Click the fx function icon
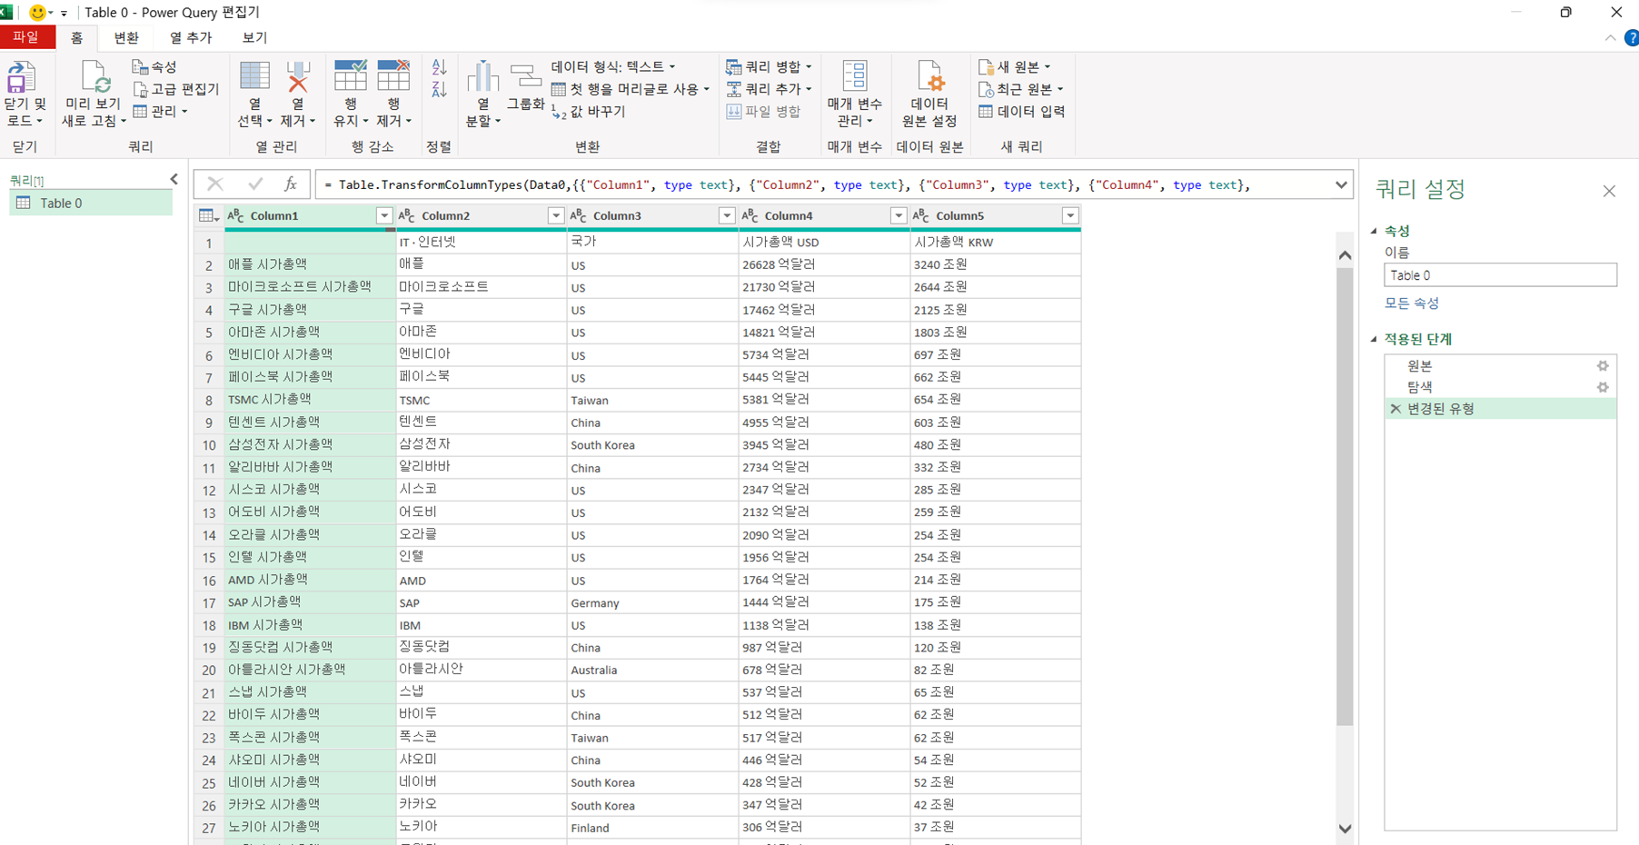The image size is (1639, 845). pyautogui.click(x=291, y=184)
